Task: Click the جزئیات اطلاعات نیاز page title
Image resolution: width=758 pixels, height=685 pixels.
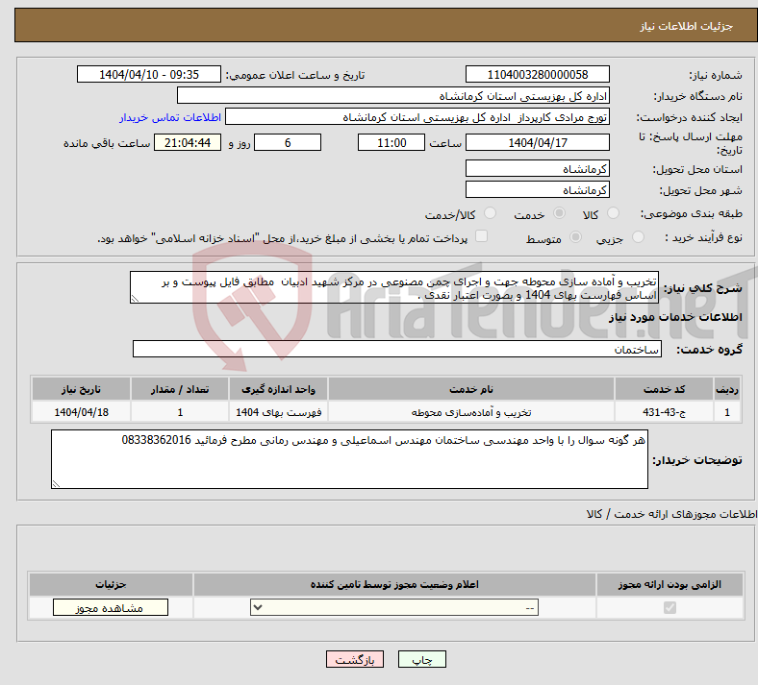Action: (x=687, y=26)
